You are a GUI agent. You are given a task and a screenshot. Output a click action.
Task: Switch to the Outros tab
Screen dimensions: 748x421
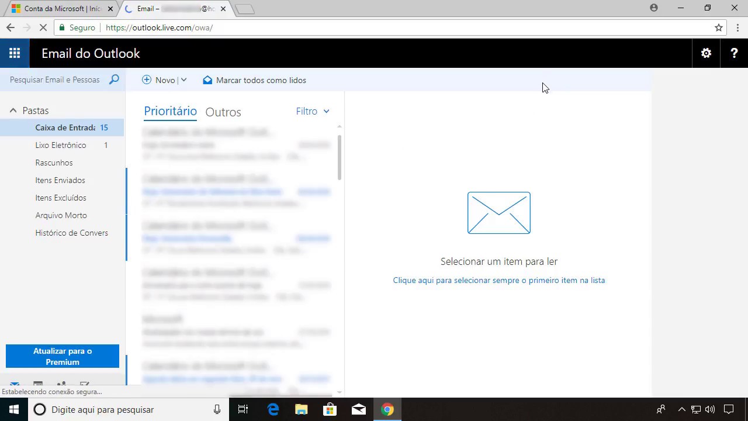click(223, 112)
